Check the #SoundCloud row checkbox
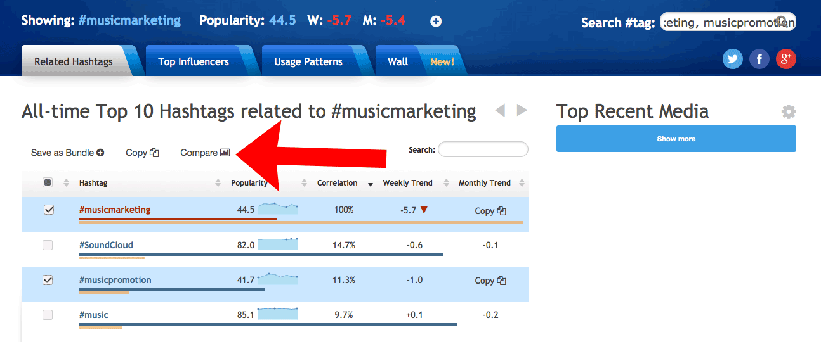 (48, 245)
